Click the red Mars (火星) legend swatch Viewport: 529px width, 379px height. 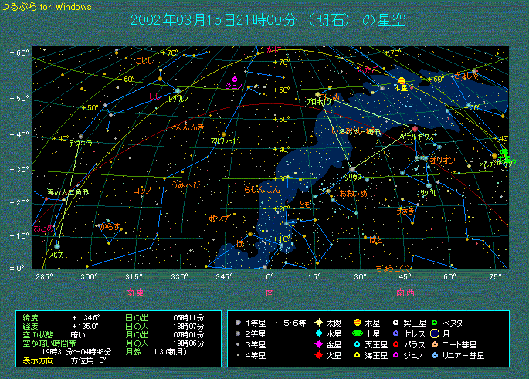click(x=318, y=355)
